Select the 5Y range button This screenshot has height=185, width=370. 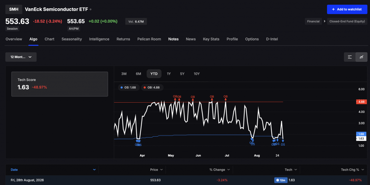[x=182, y=74]
